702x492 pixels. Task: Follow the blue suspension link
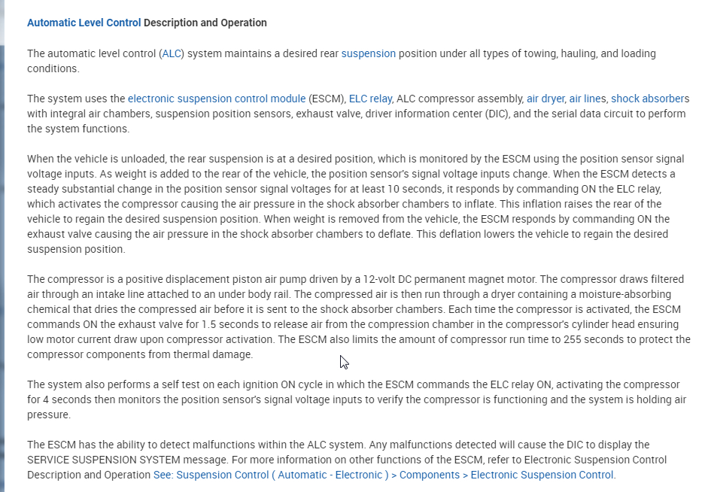tap(368, 53)
